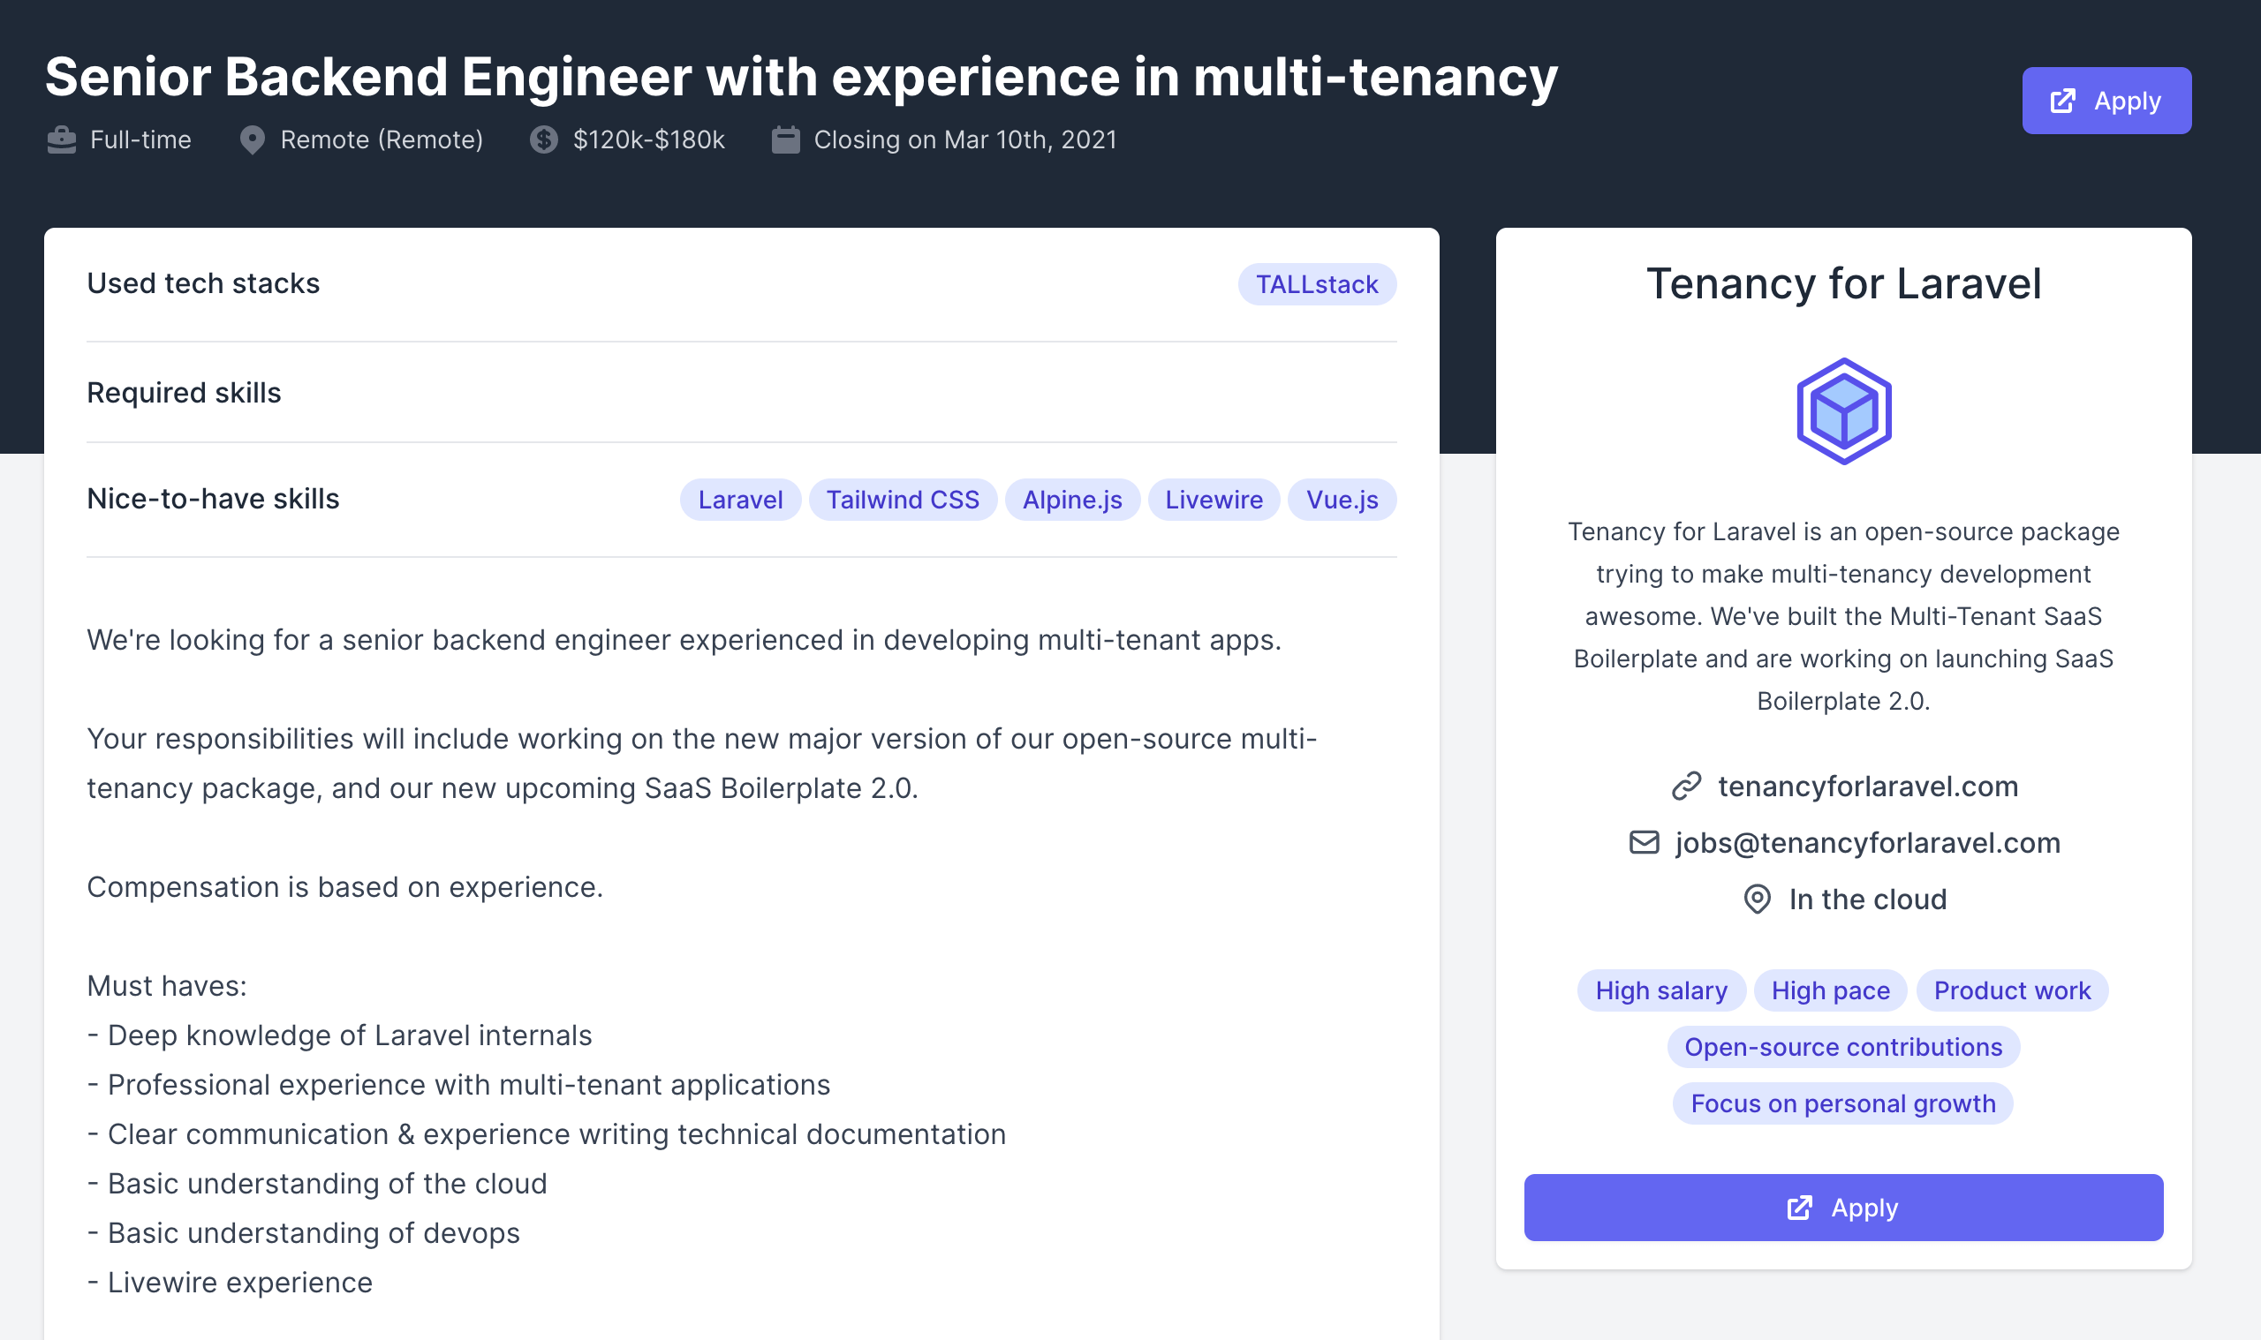Viewport: 2261px width, 1340px height.
Task: Open the tenancyforlaravel.com website link
Action: 1867,786
